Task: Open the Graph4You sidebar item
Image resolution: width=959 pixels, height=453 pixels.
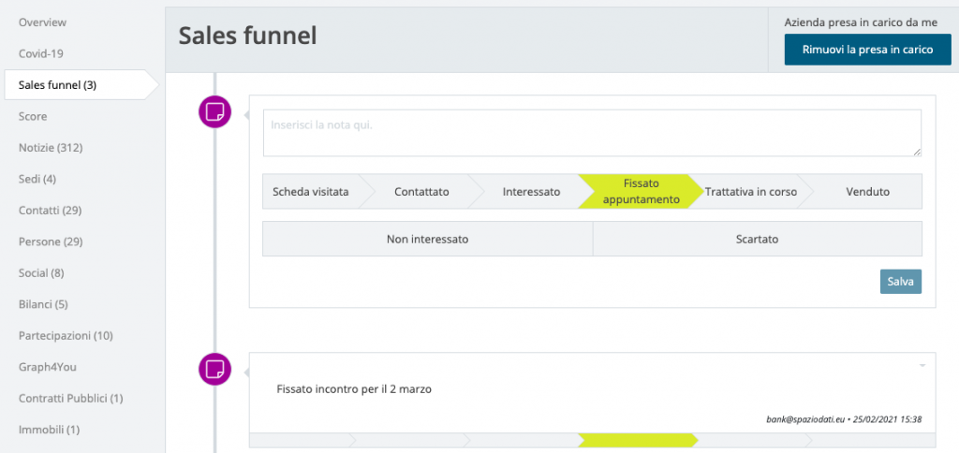Action: (x=48, y=367)
